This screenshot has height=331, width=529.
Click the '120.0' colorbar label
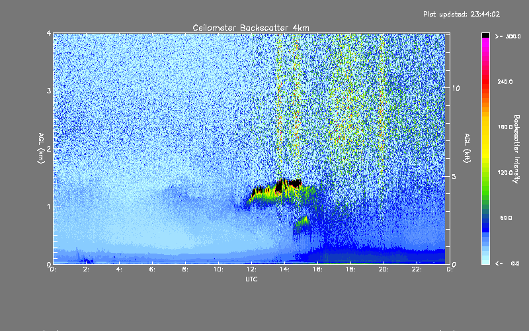[x=505, y=173]
